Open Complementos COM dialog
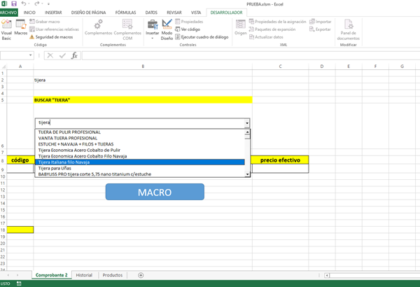The image size is (420, 287). (127, 29)
